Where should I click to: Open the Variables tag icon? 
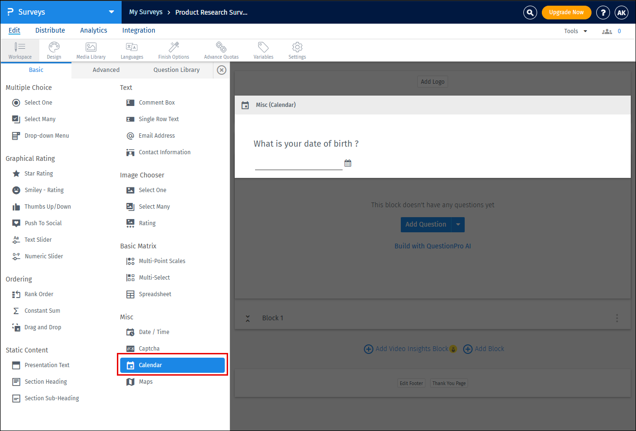pyautogui.click(x=263, y=50)
